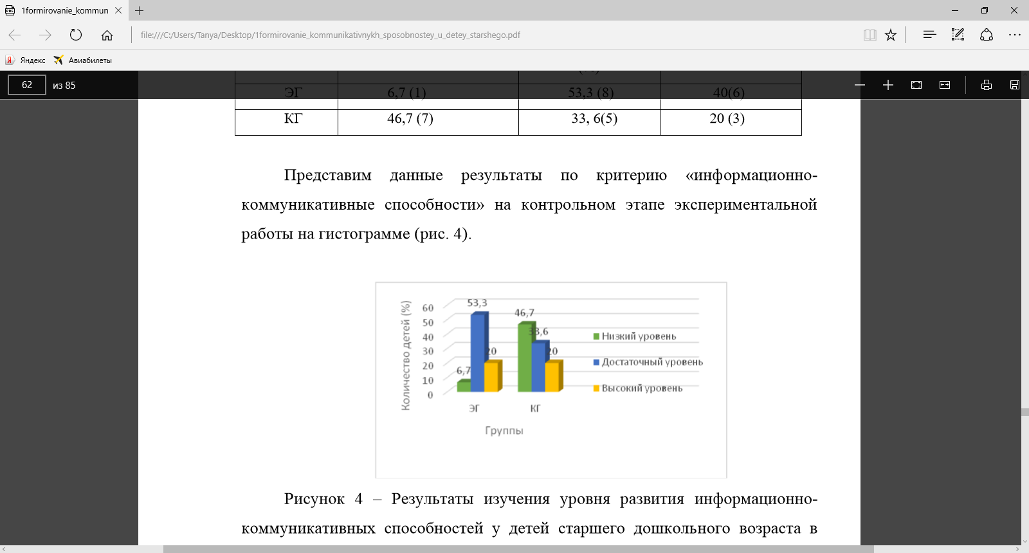Click the КГ table row label
The image size is (1029, 553).
click(x=293, y=118)
